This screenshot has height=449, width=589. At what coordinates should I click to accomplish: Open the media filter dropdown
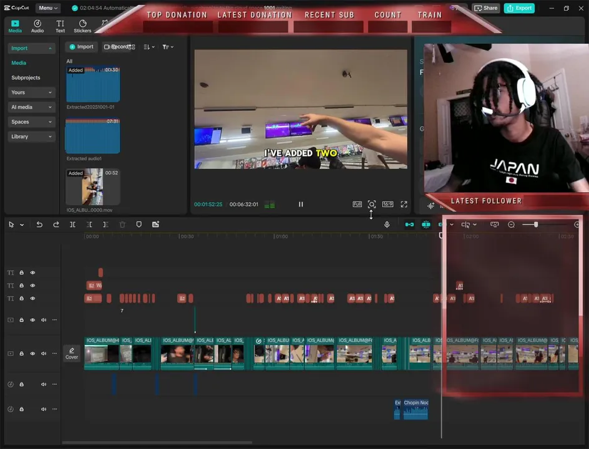click(168, 47)
